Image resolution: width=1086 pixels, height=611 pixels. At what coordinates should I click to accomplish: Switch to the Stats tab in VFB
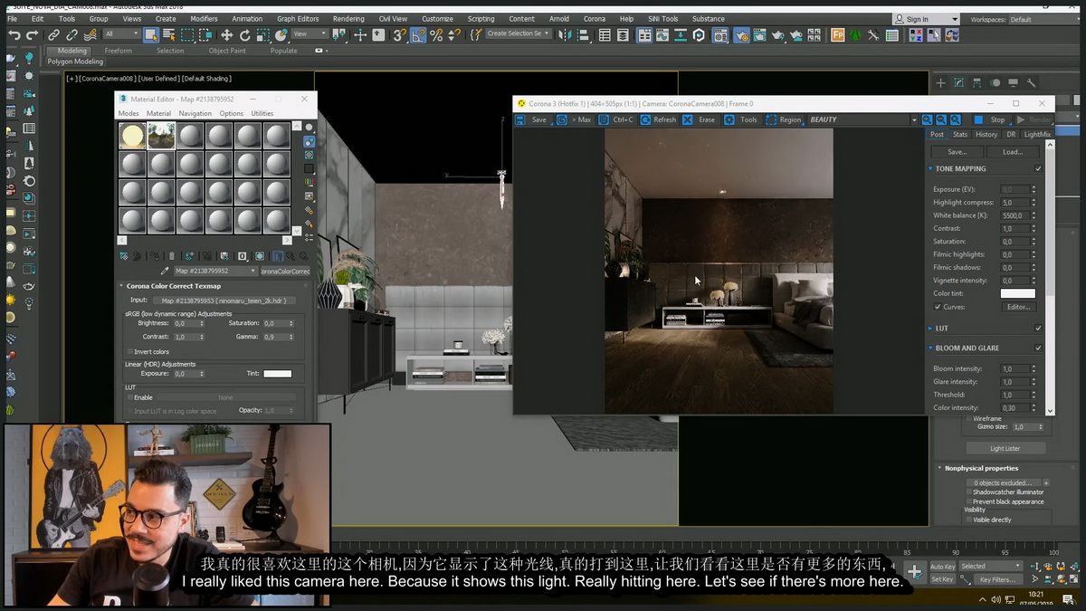coord(960,134)
